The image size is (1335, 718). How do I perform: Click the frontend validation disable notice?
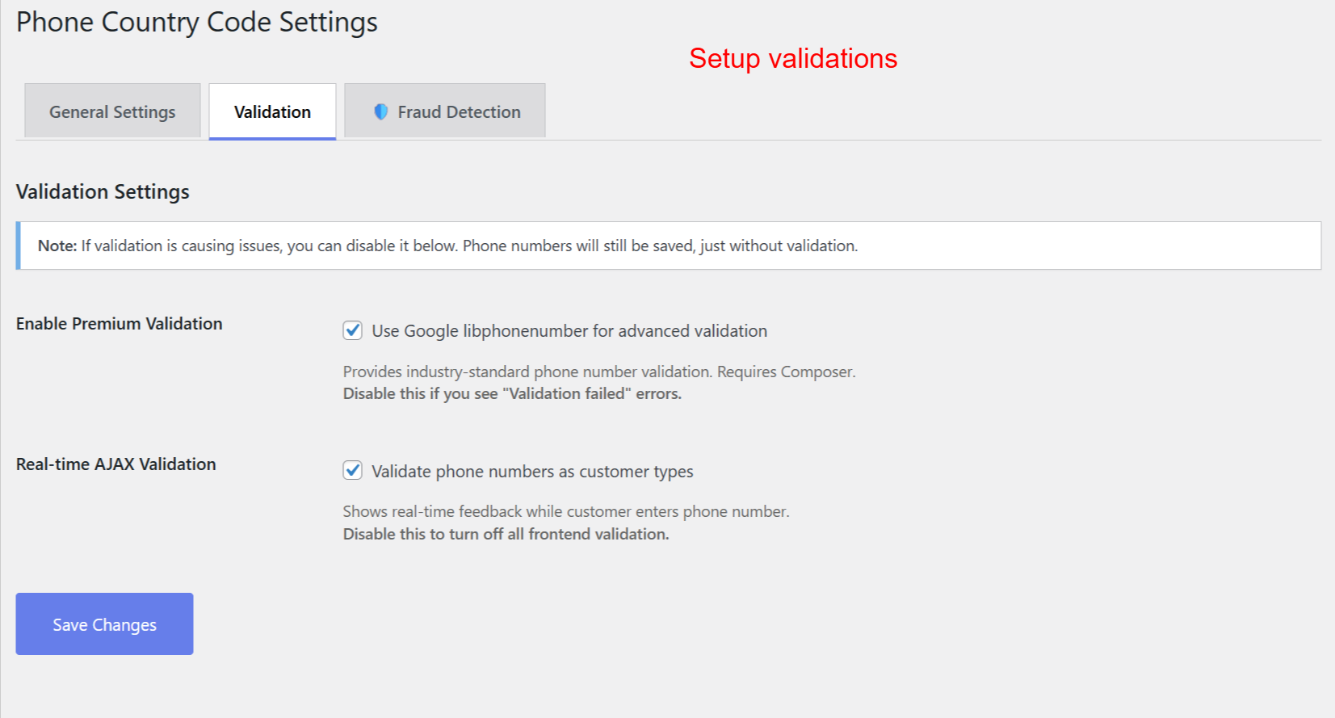pos(505,533)
